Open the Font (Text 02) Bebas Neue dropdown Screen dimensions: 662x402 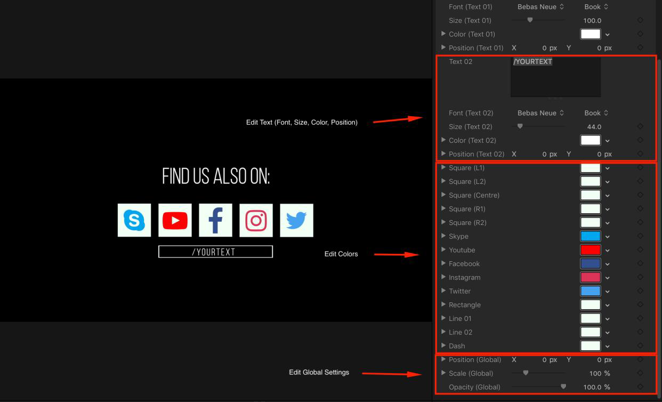point(540,113)
